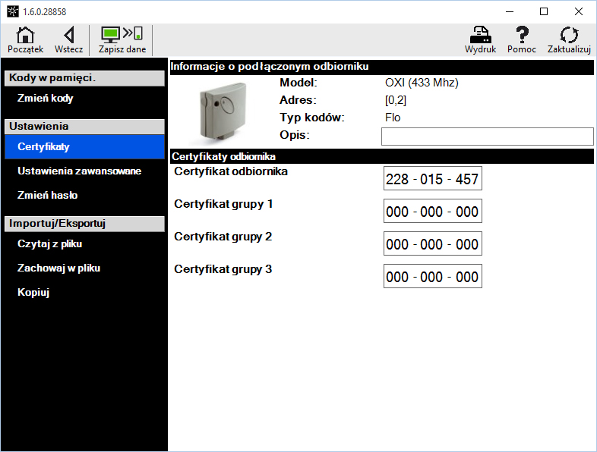The width and height of the screenshot is (597, 452).
Task: Focus the Certyfikat grupy 1 field
Action: (432, 212)
